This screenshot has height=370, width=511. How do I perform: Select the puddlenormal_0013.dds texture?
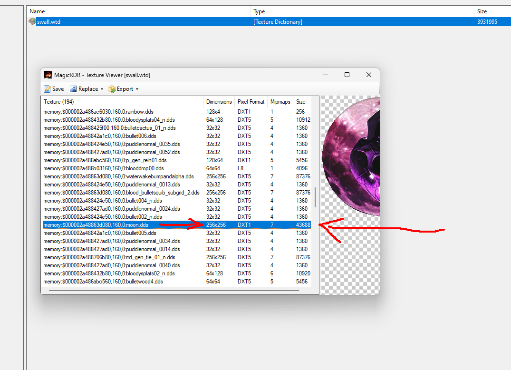coord(177,185)
